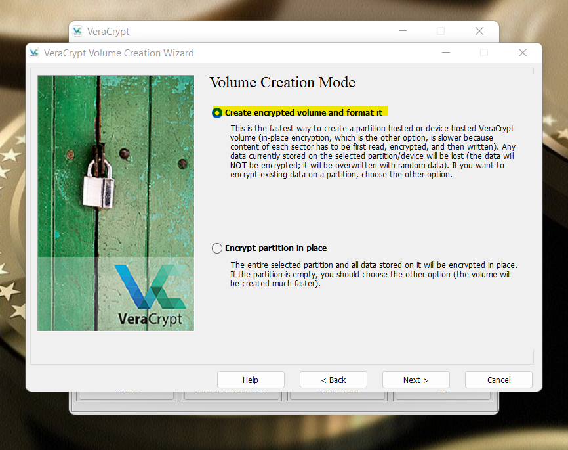Minimize the background VeraCrypt window
568x450 pixels.
pyautogui.click(x=403, y=32)
